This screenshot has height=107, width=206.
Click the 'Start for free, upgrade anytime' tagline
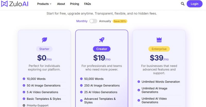[102, 14]
